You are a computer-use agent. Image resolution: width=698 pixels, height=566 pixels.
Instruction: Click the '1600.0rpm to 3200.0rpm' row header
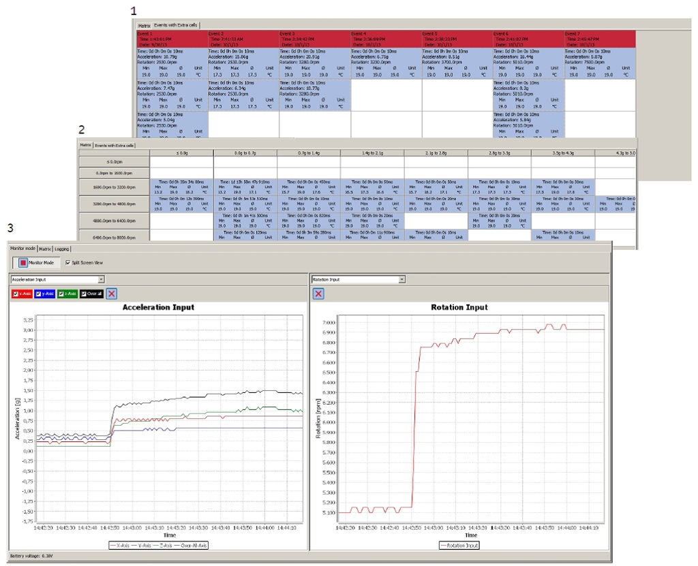point(115,187)
